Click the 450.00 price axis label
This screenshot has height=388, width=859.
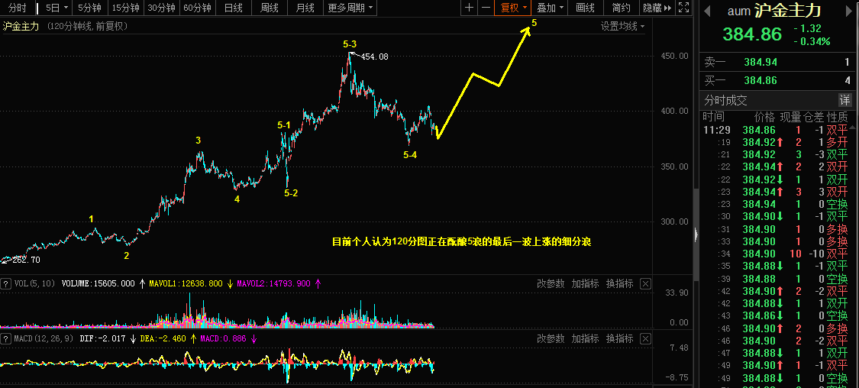click(675, 56)
